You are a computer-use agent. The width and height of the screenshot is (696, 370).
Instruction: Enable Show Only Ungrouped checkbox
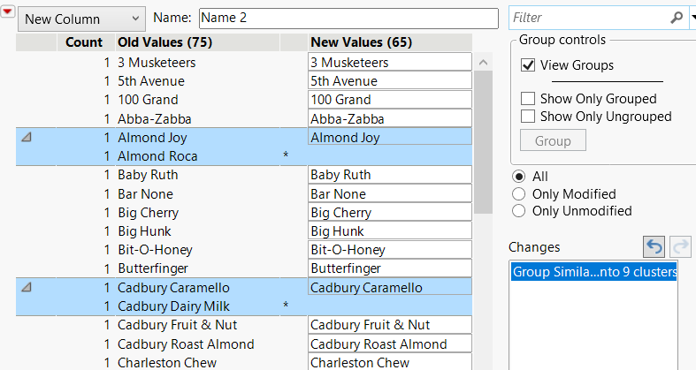529,117
